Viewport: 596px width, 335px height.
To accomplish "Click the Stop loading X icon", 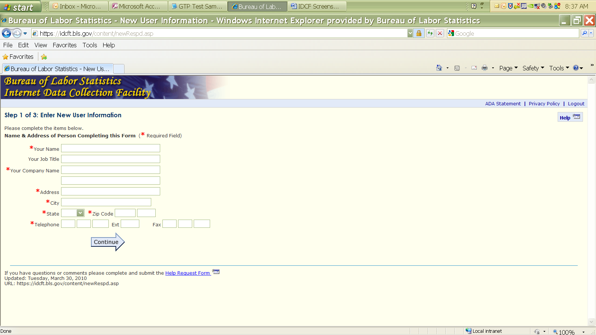I will coord(440,33).
